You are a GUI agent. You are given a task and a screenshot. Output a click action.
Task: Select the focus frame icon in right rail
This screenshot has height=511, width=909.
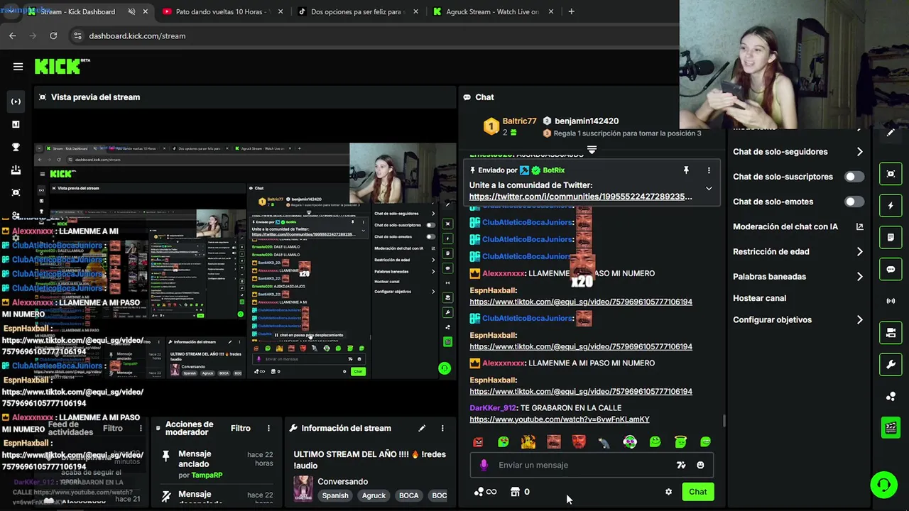(891, 174)
